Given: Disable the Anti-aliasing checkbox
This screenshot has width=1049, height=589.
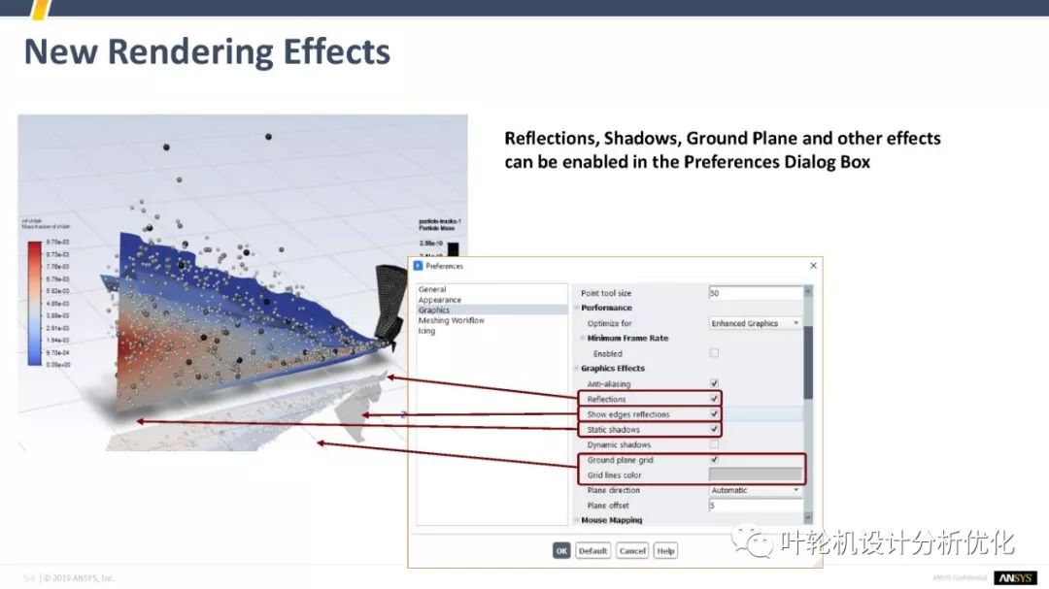Looking at the screenshot, I should 715,384.
